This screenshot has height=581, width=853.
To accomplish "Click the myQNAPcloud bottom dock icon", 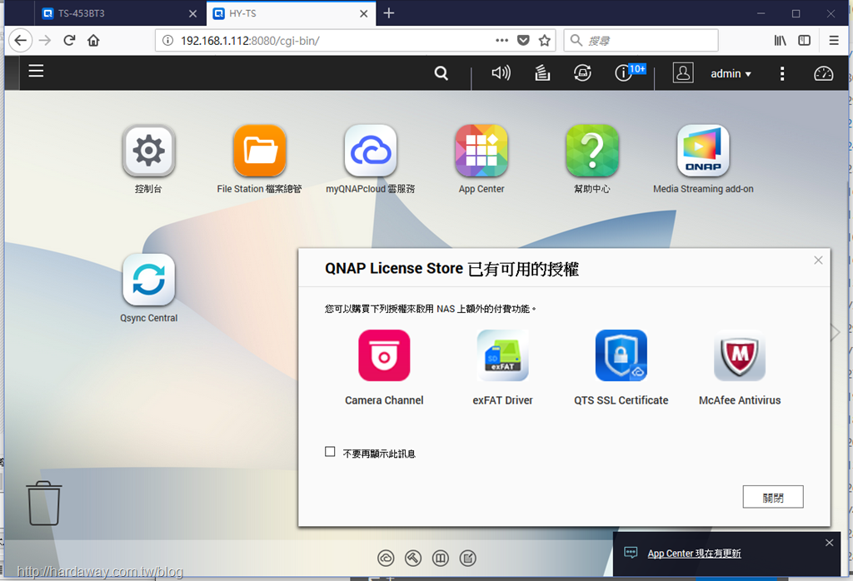I will click(x=386, y=559).
